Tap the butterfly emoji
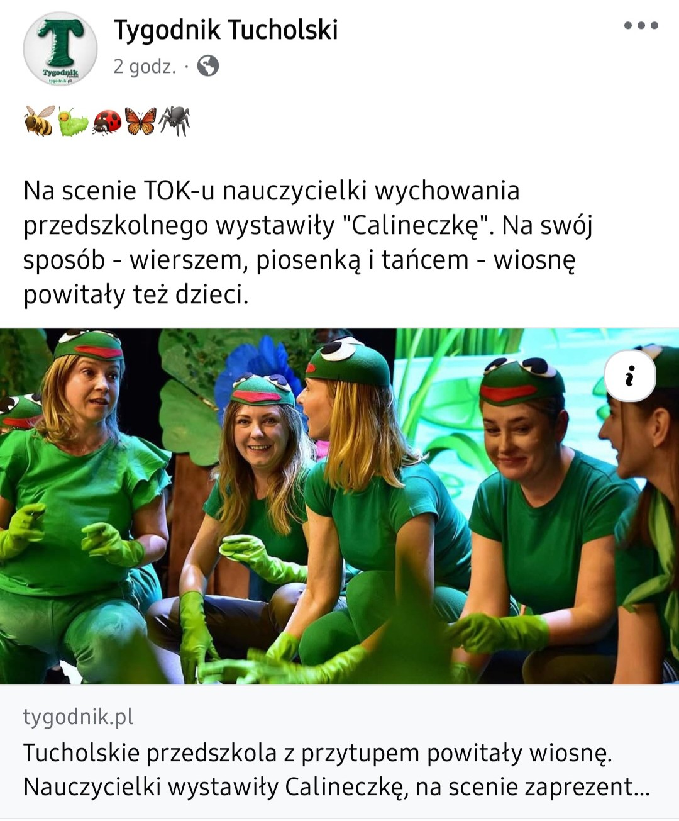The width and height of the screenshot is (679, 821). click(141, 121)
